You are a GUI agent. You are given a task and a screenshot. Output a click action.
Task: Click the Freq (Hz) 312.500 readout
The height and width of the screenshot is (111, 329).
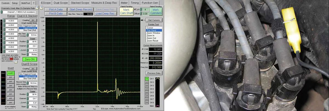(155, 67)
